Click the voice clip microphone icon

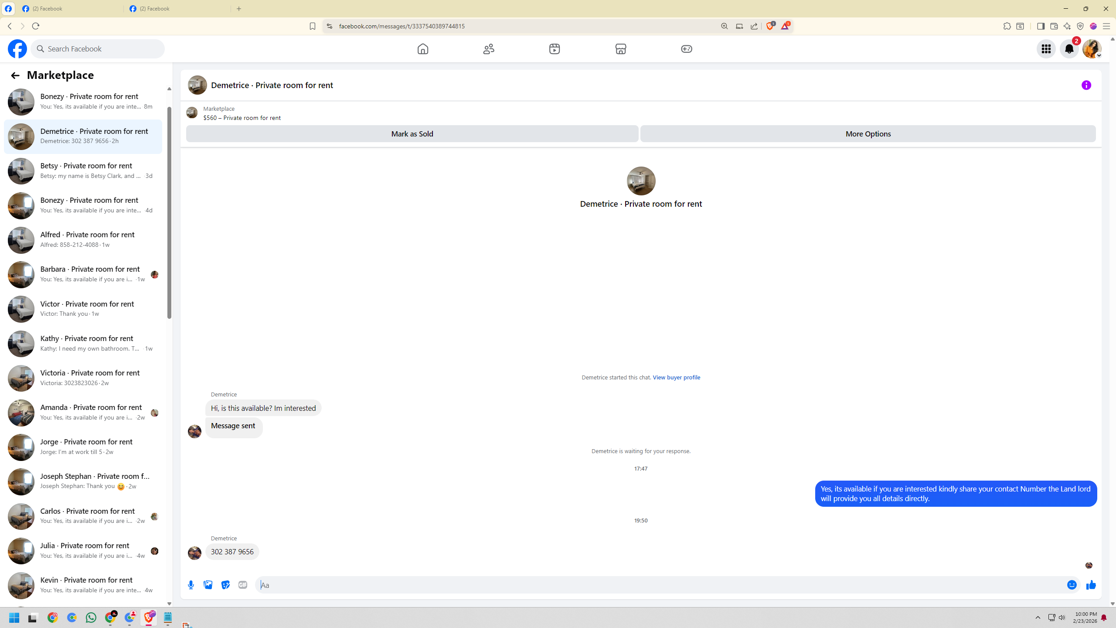click(191, 585)
